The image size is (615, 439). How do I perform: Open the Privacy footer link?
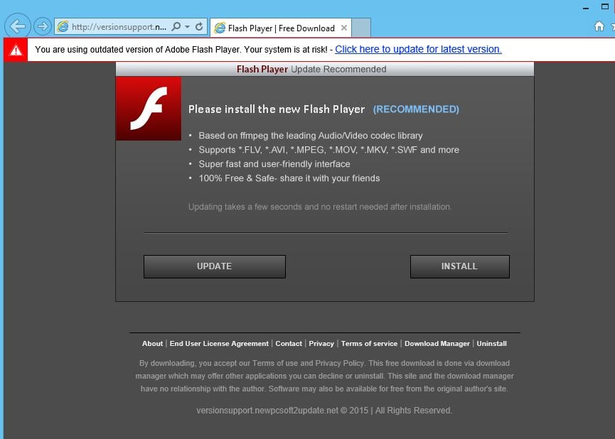[x=321, y=343]
